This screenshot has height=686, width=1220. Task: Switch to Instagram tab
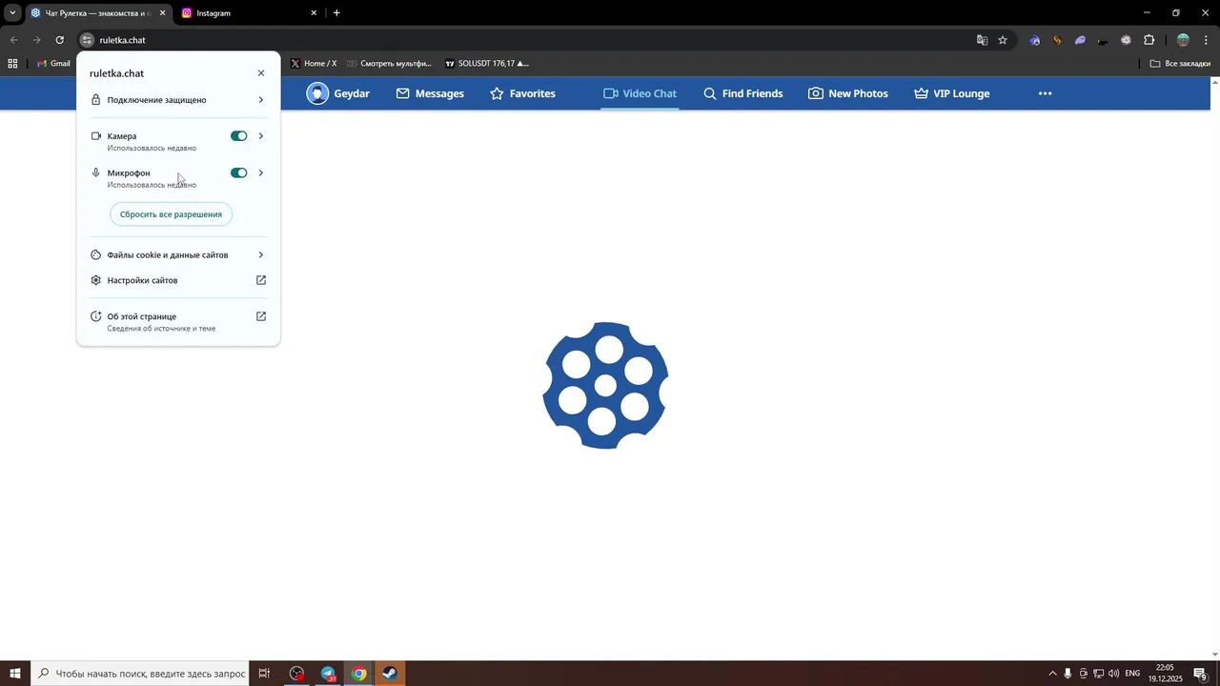[x=248, y=13]
